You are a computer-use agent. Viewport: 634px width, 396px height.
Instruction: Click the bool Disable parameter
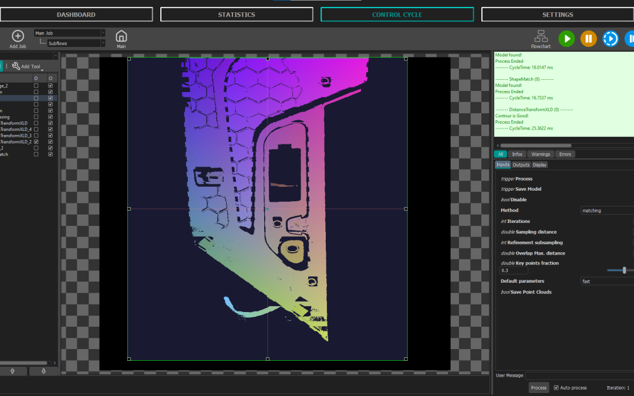click(x=514, y=199)
